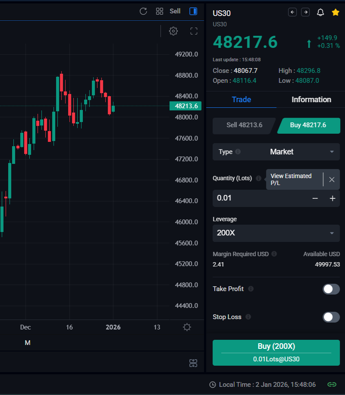This screenshot has width=345, height=395.
Task: Click the M timeframe label
Action: (x=28, y=342)
